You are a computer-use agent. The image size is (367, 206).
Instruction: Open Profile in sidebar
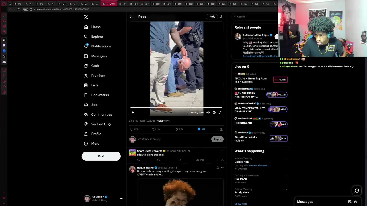coord(93,134)
